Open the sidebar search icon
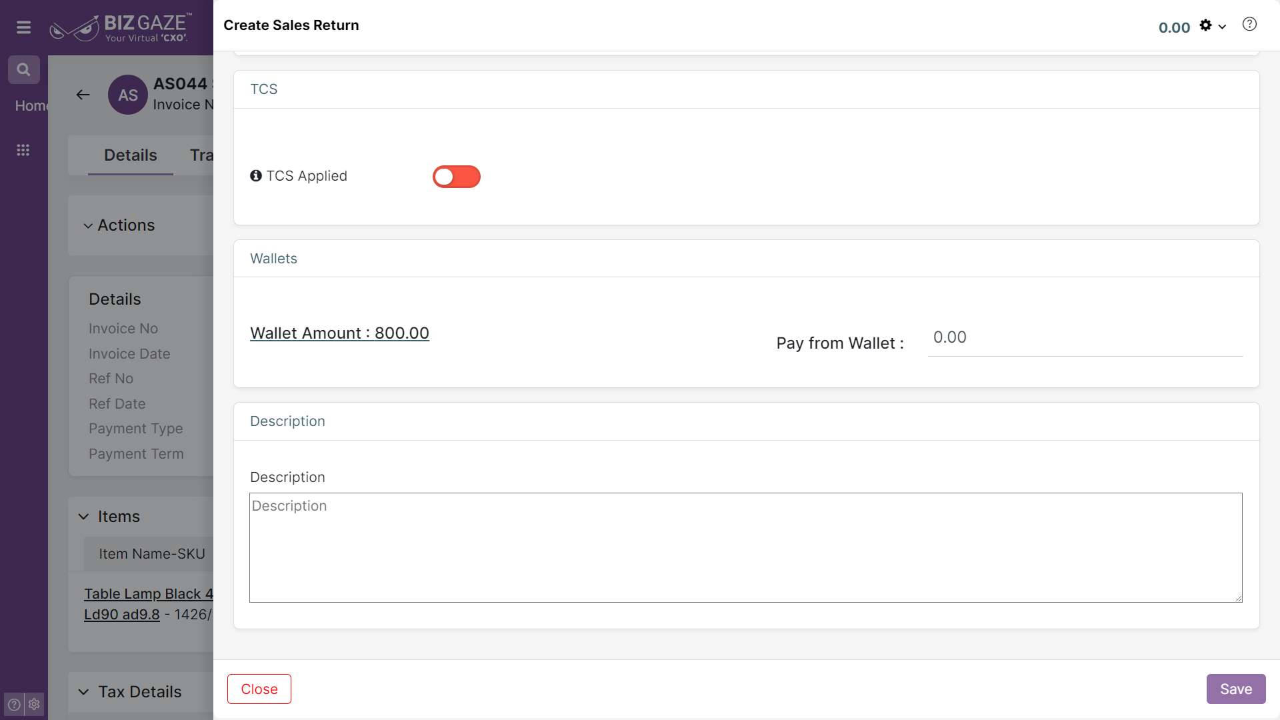This screenshot has width=1280, height=720. click(x=24, y=69)
